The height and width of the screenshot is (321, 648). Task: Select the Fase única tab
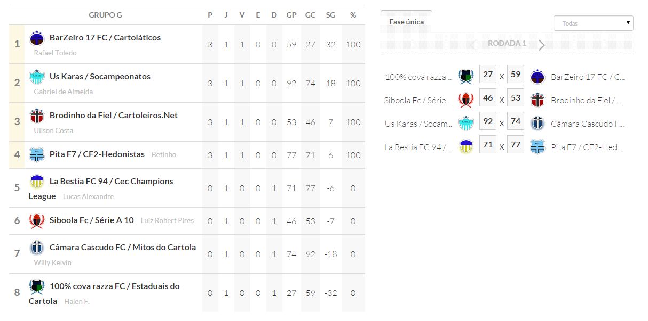click(406, 22)
